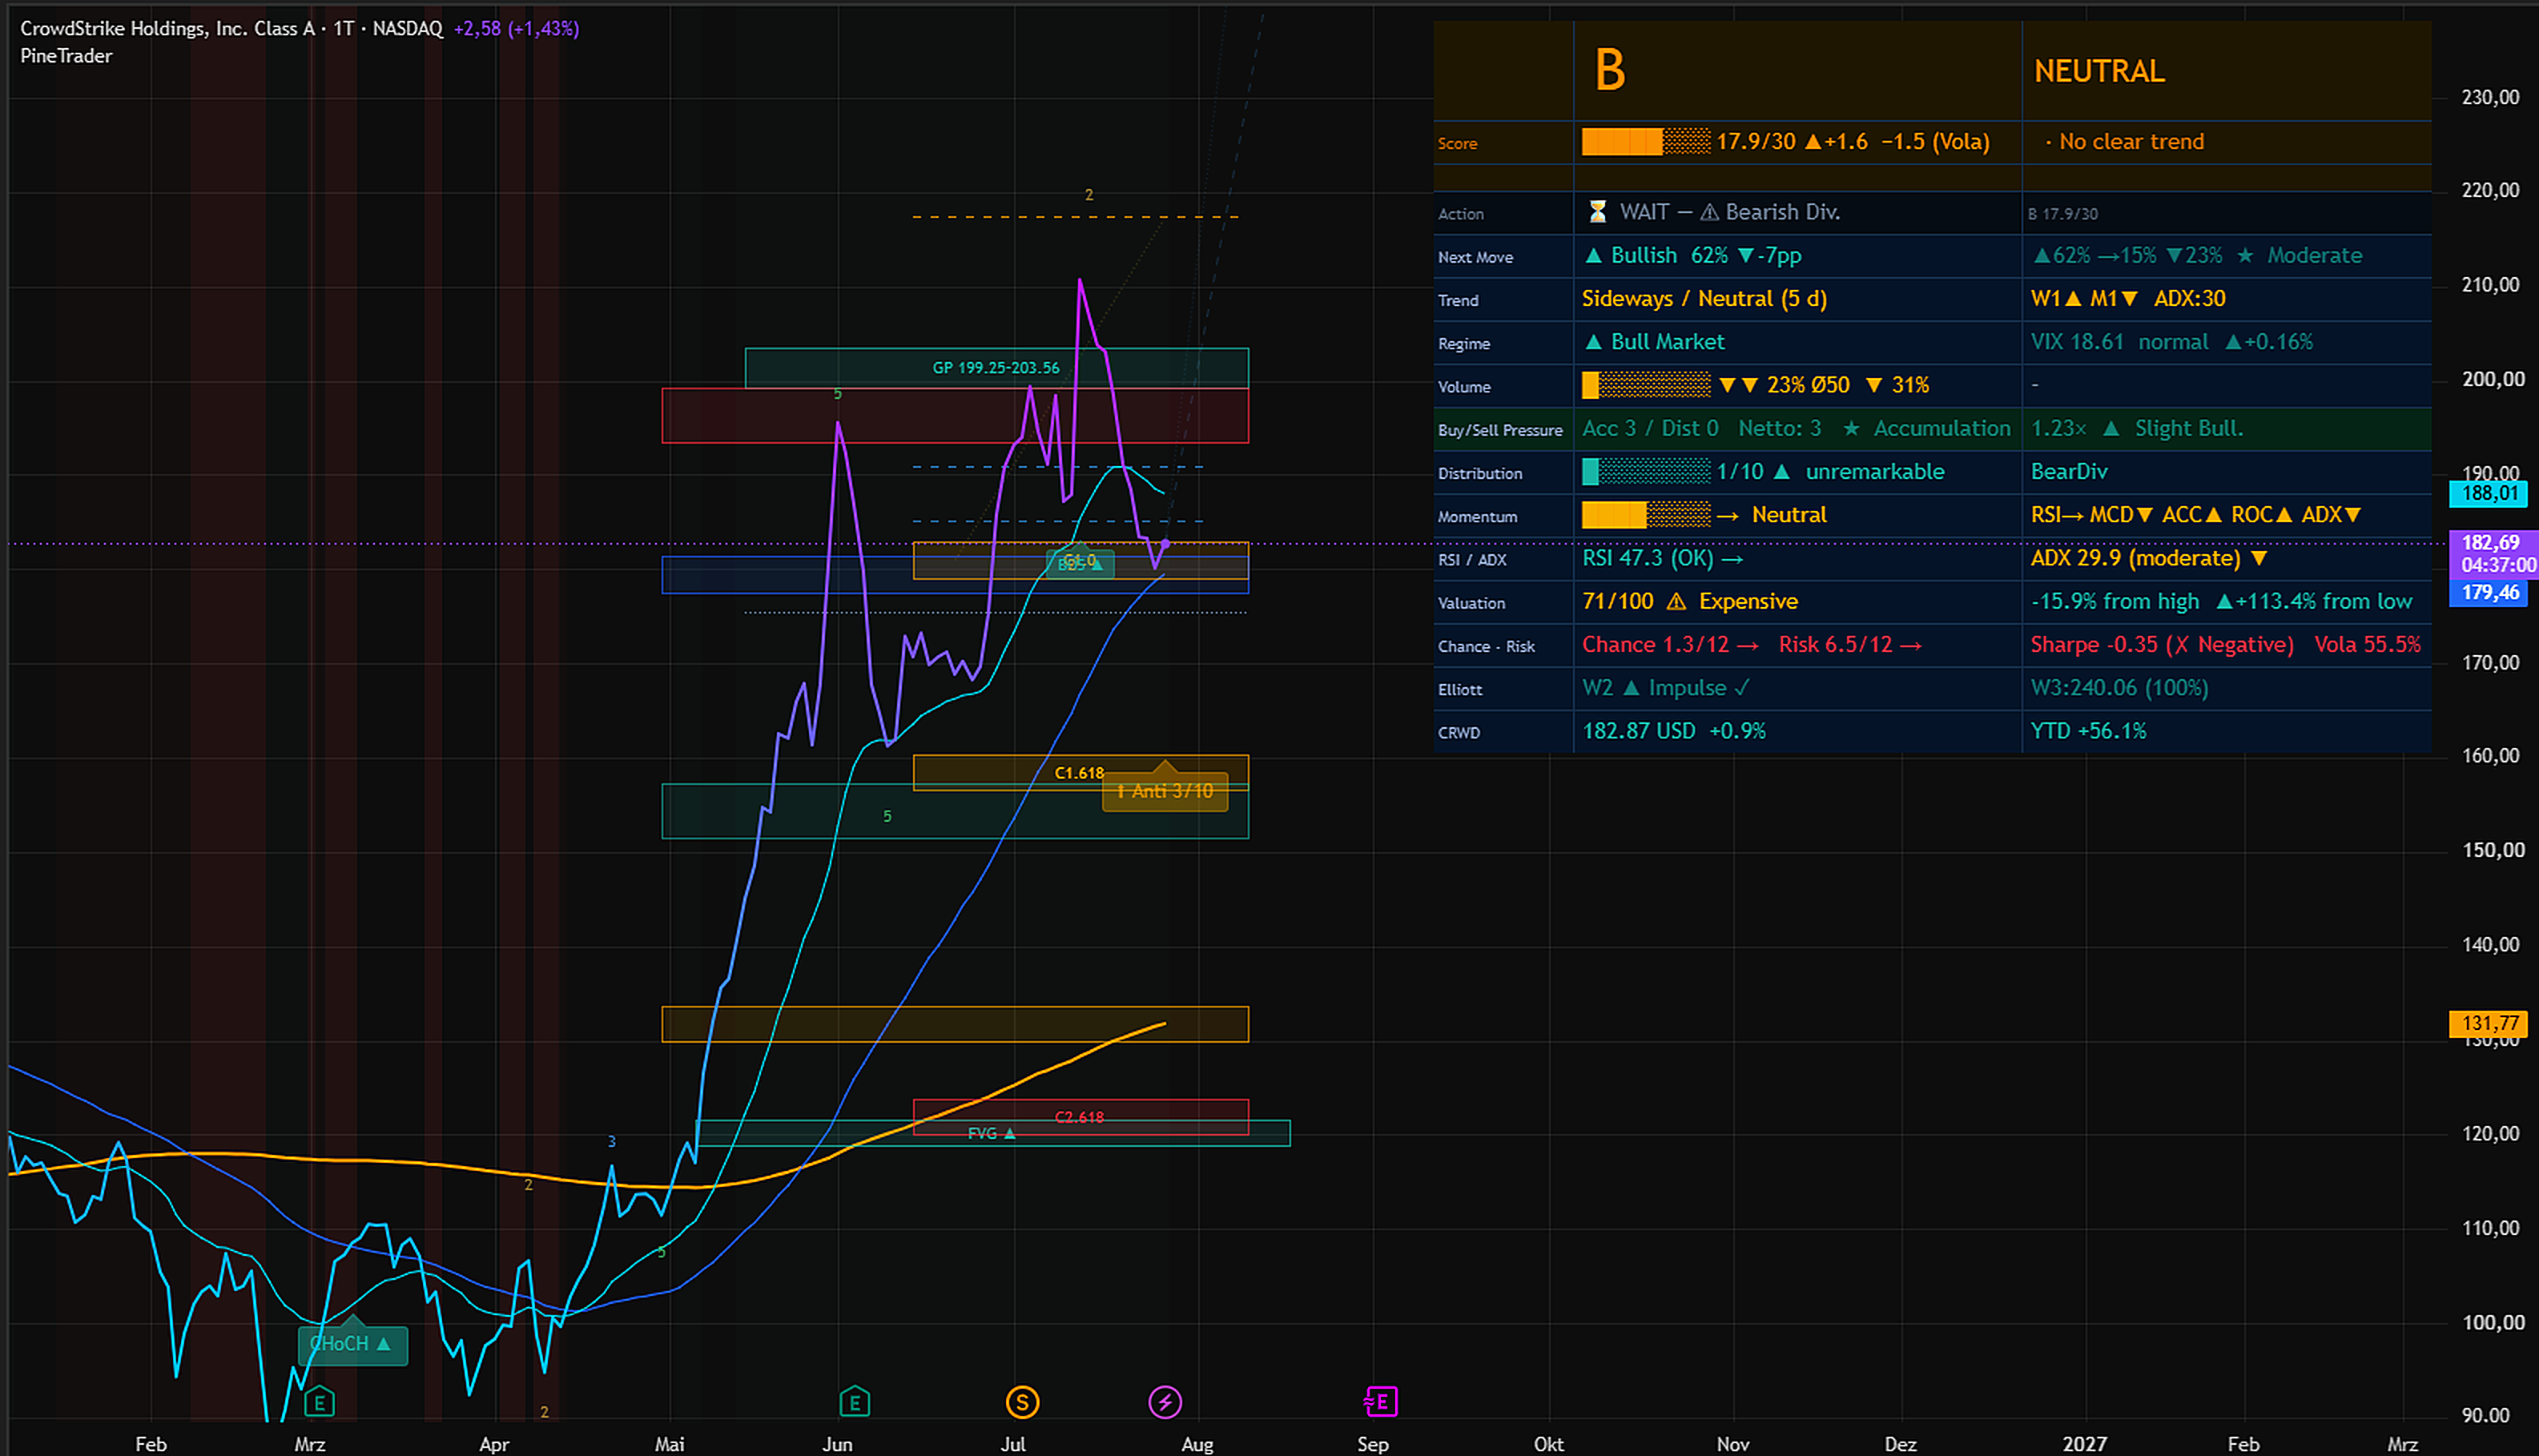Click the Volume bar meter
This screenshot has width=2539, height=1456.
click(x=1646, y=385)
